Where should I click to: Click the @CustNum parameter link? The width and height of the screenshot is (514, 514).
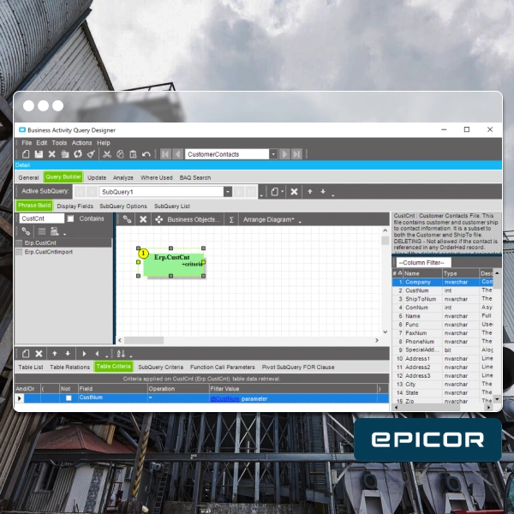click(x=224, y=399)
